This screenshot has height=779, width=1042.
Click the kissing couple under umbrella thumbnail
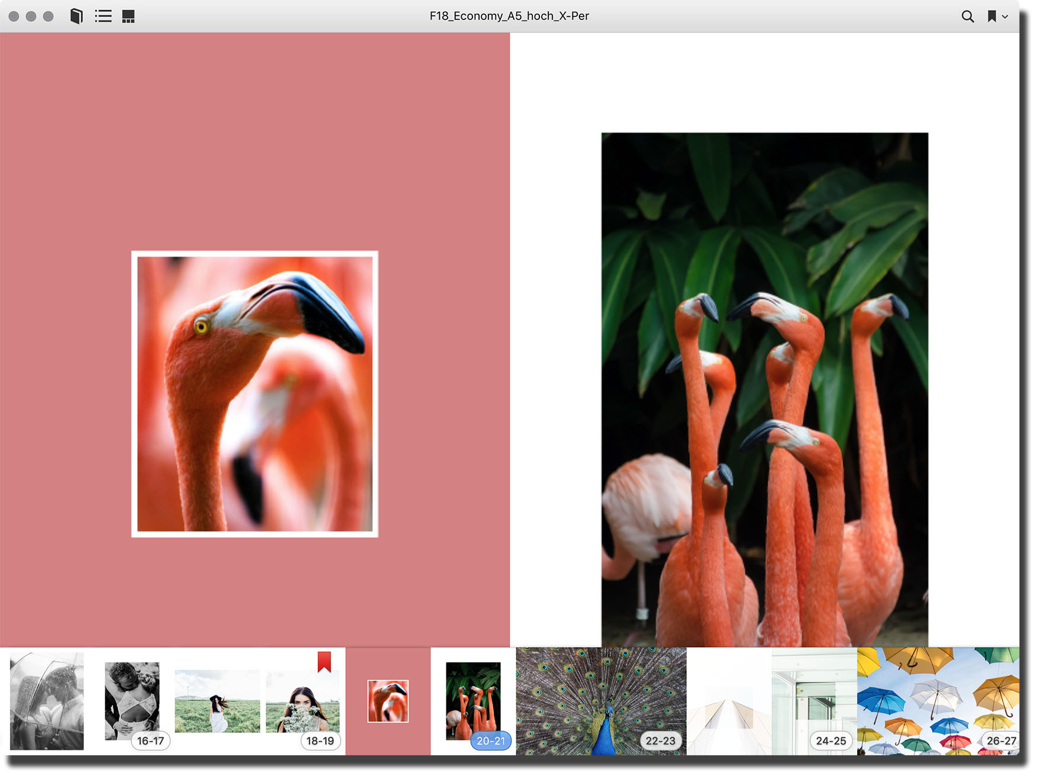[47, 701]
